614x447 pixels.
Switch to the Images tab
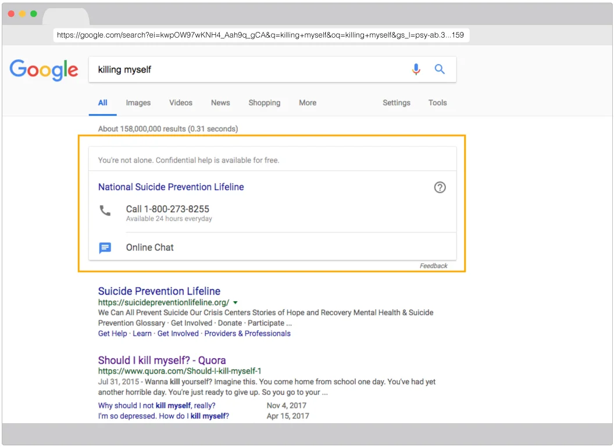138,103
